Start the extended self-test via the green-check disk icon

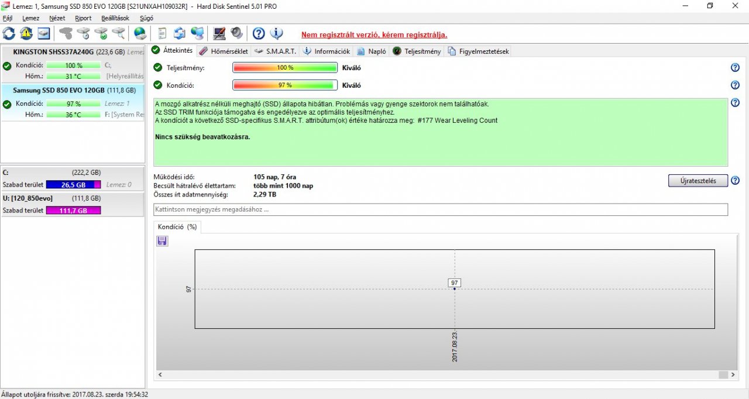click(101, 33)
